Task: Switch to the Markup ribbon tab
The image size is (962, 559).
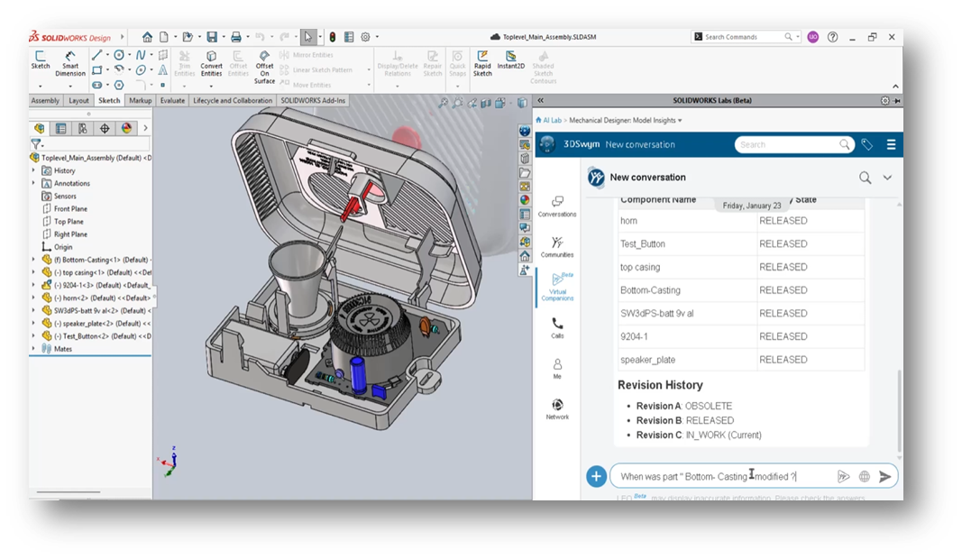Action: (x=140, y=101)
